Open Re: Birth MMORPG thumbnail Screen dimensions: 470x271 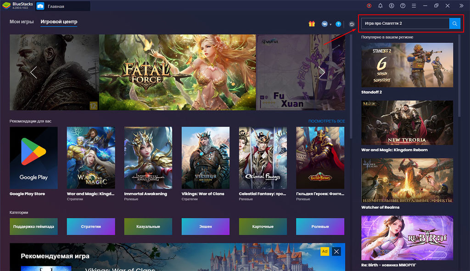pos(407,238)
